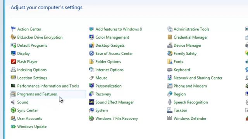Click the User Accounts icon

point(13,119)
